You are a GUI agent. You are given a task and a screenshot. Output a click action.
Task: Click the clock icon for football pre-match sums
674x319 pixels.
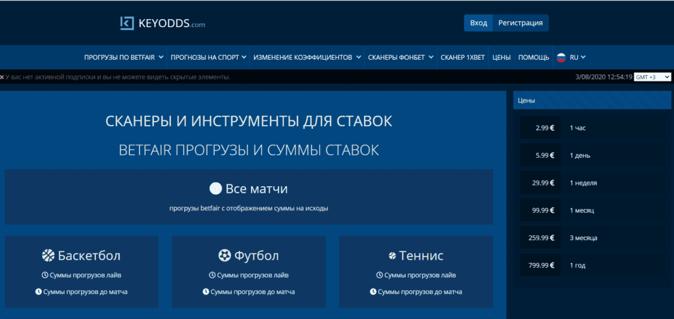[x=205, y=292]
